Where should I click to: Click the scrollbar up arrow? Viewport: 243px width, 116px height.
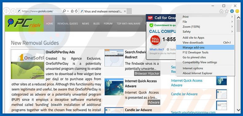click(238, 18)
